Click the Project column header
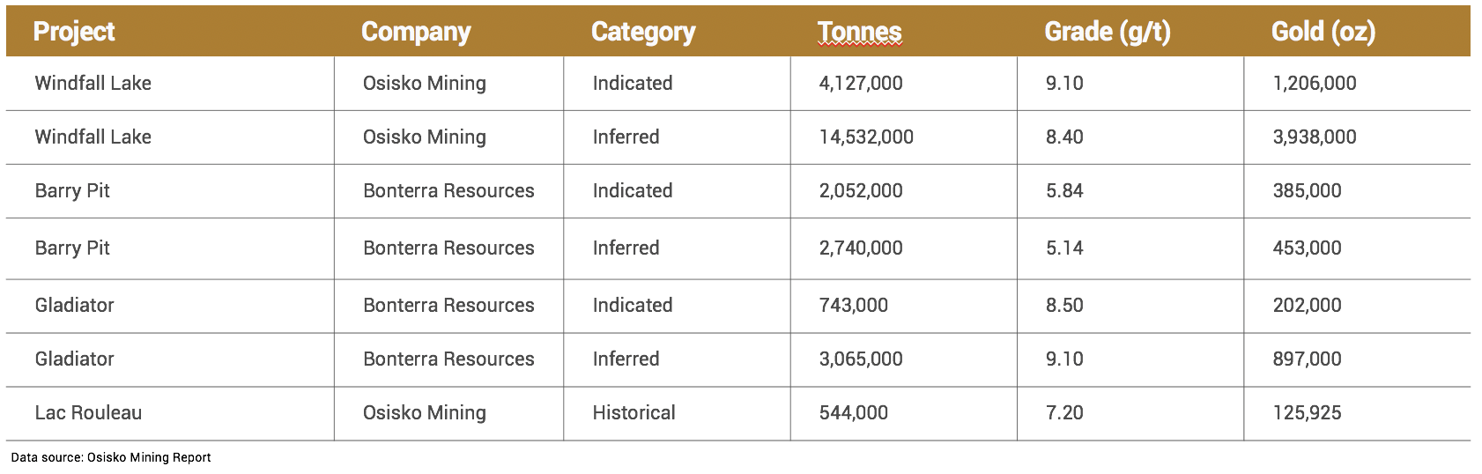Image resolution: width=1482 pixels, height=474 pixels. [x=74, y=32]
